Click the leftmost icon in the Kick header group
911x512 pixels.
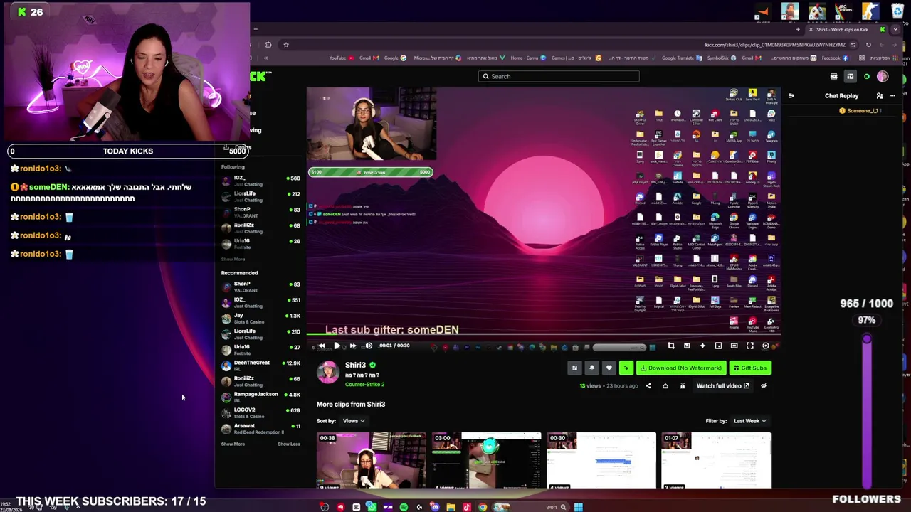click(833, 76)
